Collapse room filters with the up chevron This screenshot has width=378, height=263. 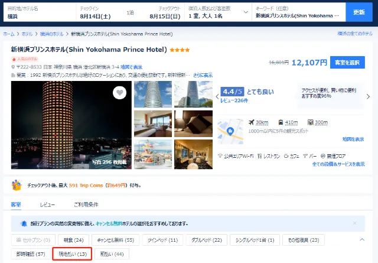362,239
